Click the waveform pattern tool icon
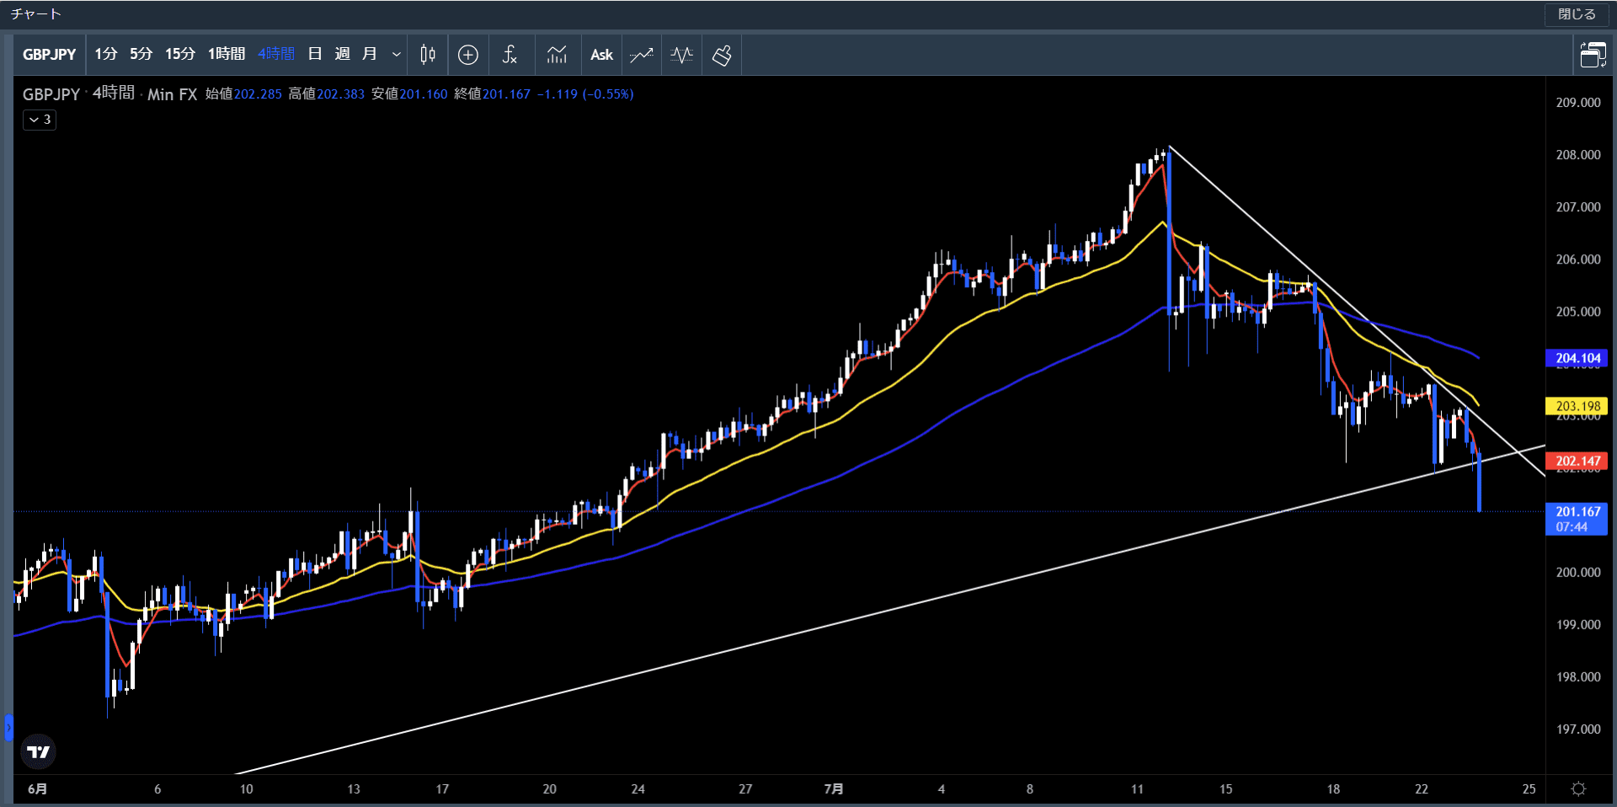 coord(681,55)
